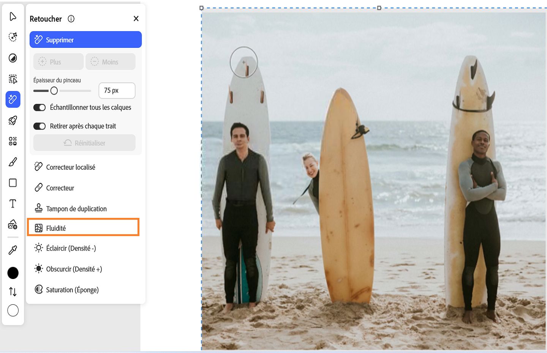Disable Échantillonner tous les calques
Screen dimensions: 547x353
pyautogui.click(x=40, y=107)
